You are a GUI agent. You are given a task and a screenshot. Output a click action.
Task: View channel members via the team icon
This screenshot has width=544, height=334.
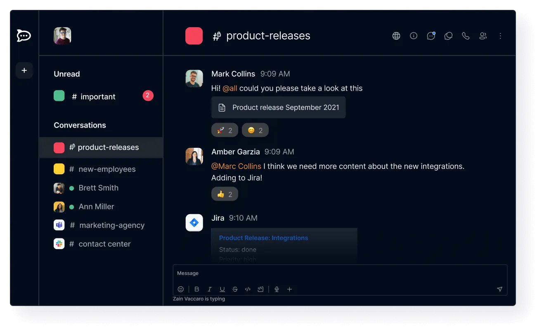[x=483, y=36]
